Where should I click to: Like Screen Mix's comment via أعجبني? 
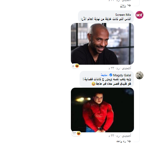126,68
